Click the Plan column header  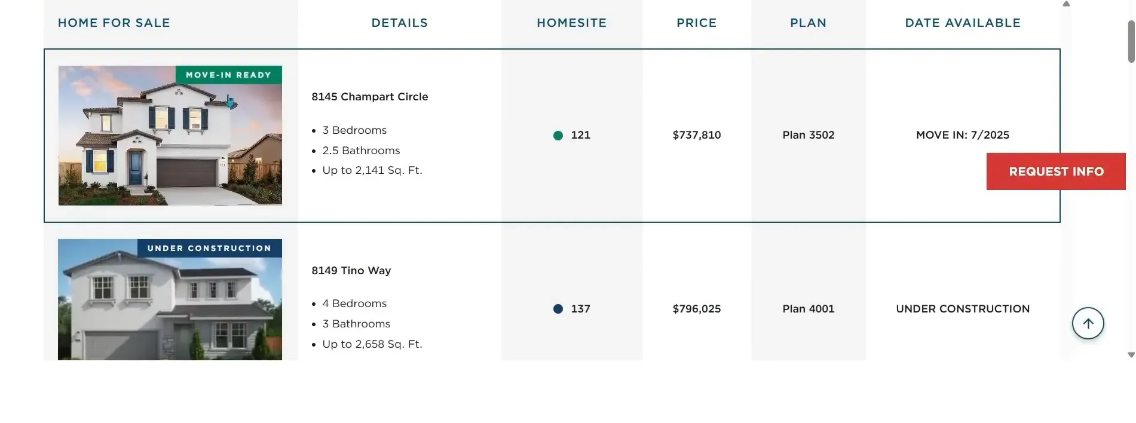(x=808, y=23)
